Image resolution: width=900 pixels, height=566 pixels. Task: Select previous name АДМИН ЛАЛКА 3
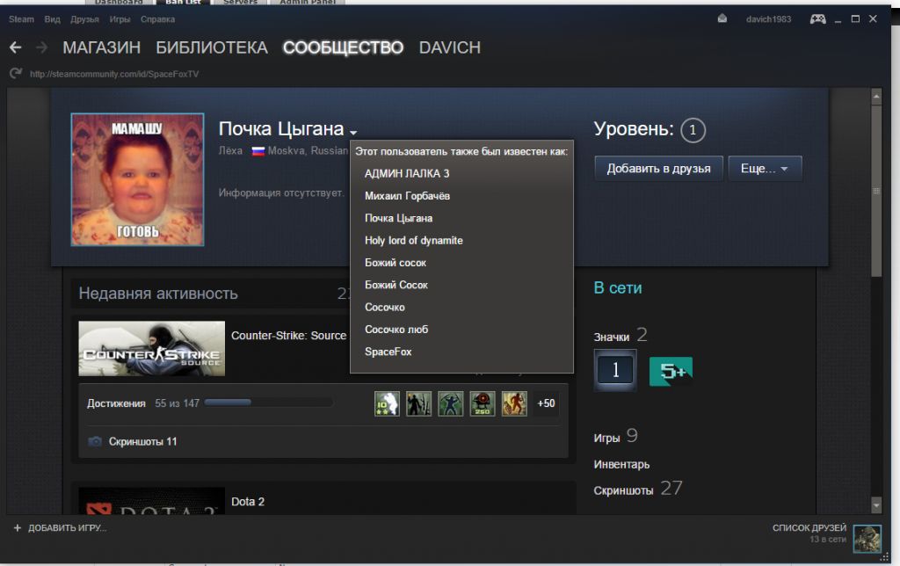[x=407, y=173]
